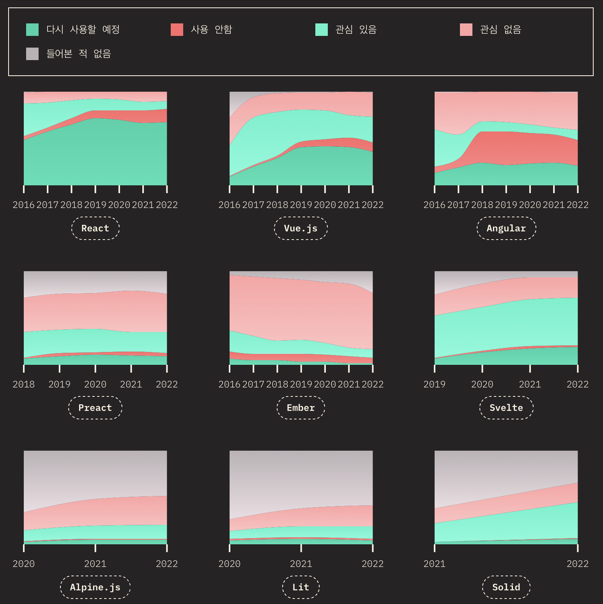This screenshot has height=604, width=603.
Task: Open the Vue.js area chart
Action: [x=301, y=139]
